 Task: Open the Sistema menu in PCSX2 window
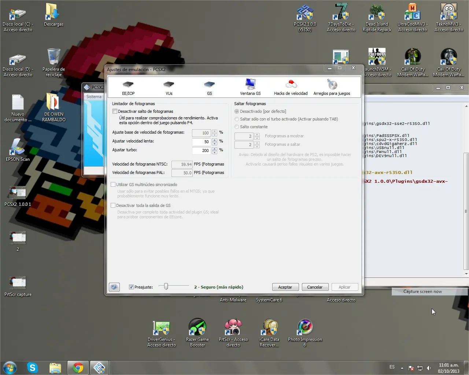[94, 97]
